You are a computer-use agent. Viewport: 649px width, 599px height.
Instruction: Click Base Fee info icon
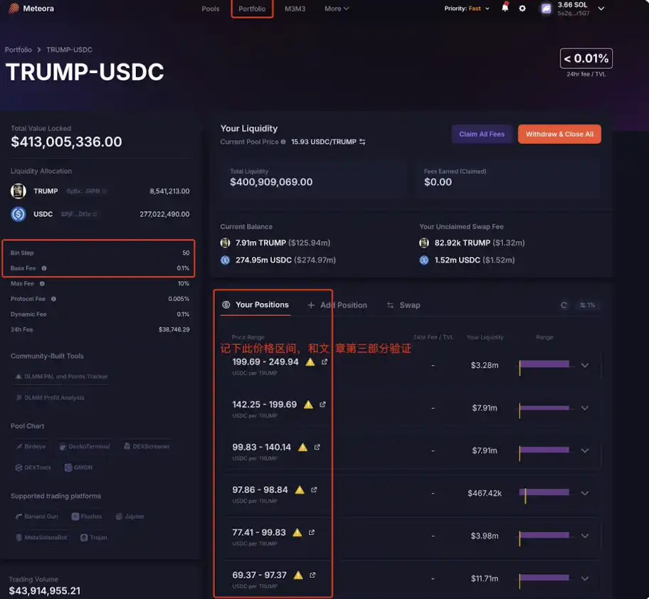click(44, 268)
